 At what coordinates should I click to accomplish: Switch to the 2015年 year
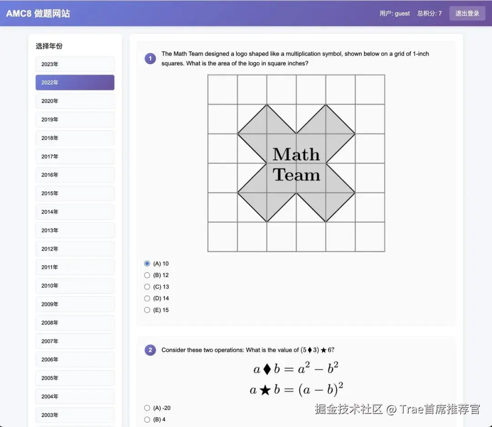[x=75, y=193]
